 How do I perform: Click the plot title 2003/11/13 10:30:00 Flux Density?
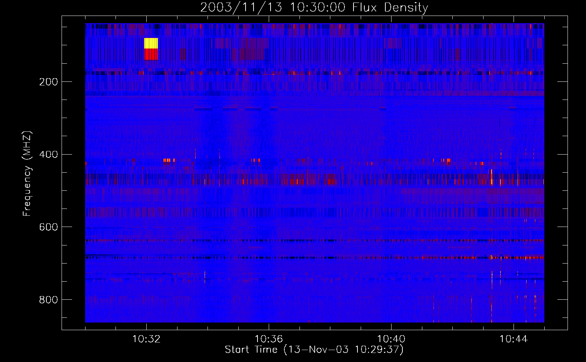pyautogui.click(x=314, y=7)
